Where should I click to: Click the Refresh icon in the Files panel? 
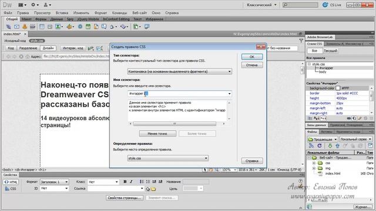coord(320,146)
